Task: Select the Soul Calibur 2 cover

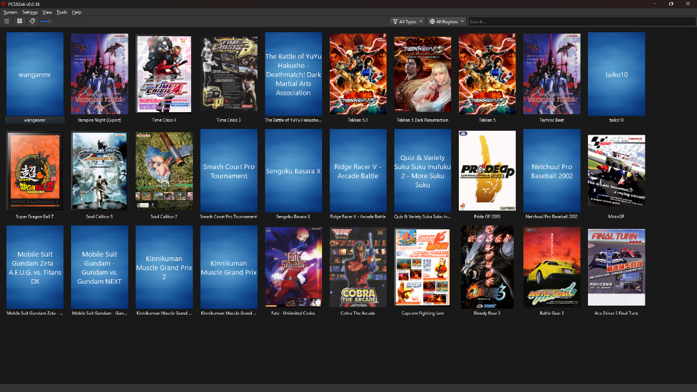Action: pos(164,171)
